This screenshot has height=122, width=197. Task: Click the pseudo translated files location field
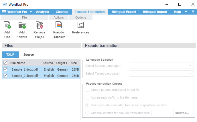(x=162, y=113)
